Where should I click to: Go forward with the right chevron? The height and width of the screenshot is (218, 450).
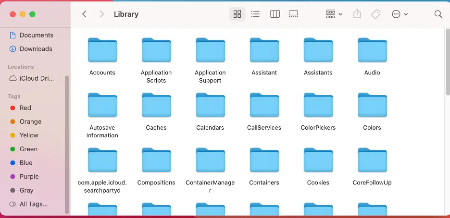pyautogui.click(x=101, y=14)
